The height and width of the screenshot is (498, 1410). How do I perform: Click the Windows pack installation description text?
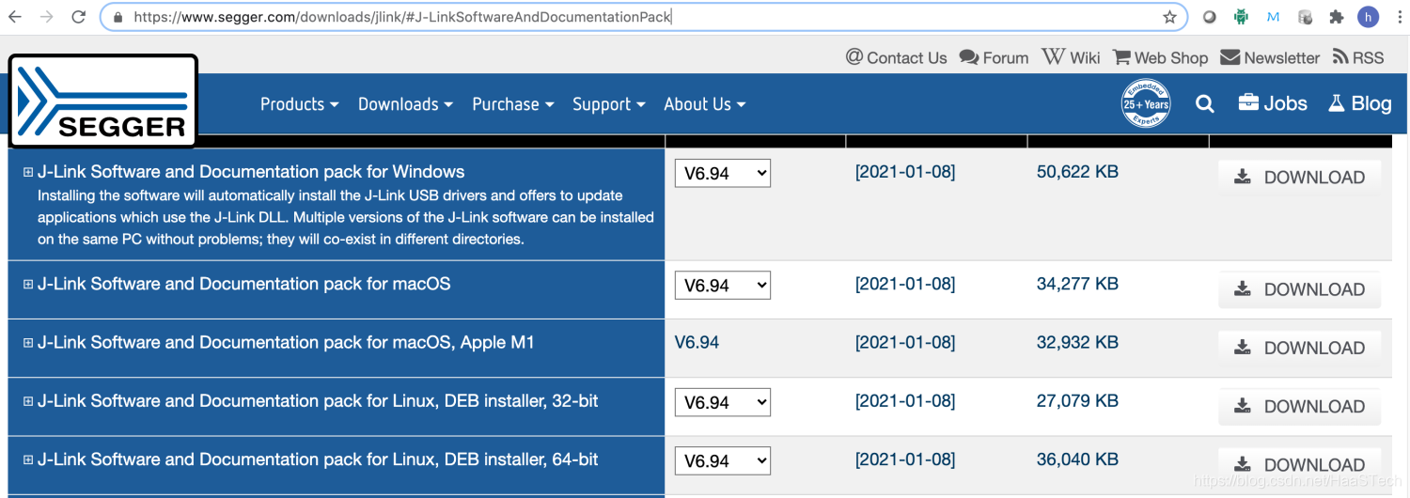coord(346,217)
